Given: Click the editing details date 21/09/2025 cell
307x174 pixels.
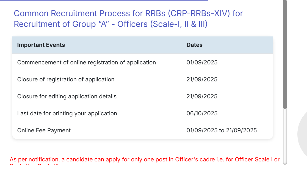Looking at the screenshot, I should (202, 96).
